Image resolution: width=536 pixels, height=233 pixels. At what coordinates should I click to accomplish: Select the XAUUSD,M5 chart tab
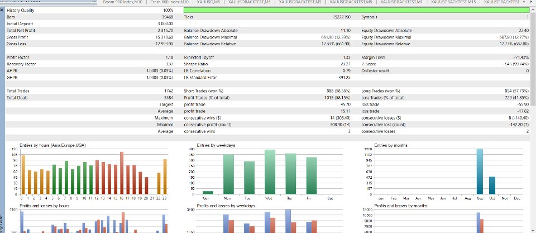[x=208, y=2]
